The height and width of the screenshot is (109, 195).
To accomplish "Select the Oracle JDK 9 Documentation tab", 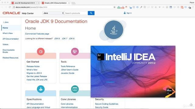I will click(55, 3).
